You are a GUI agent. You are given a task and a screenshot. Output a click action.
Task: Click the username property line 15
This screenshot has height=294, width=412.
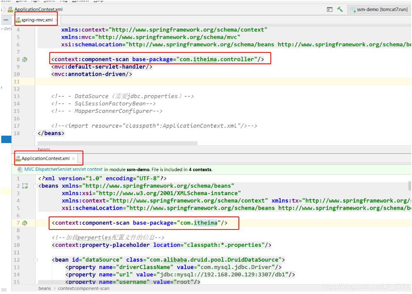click(133, 282)
